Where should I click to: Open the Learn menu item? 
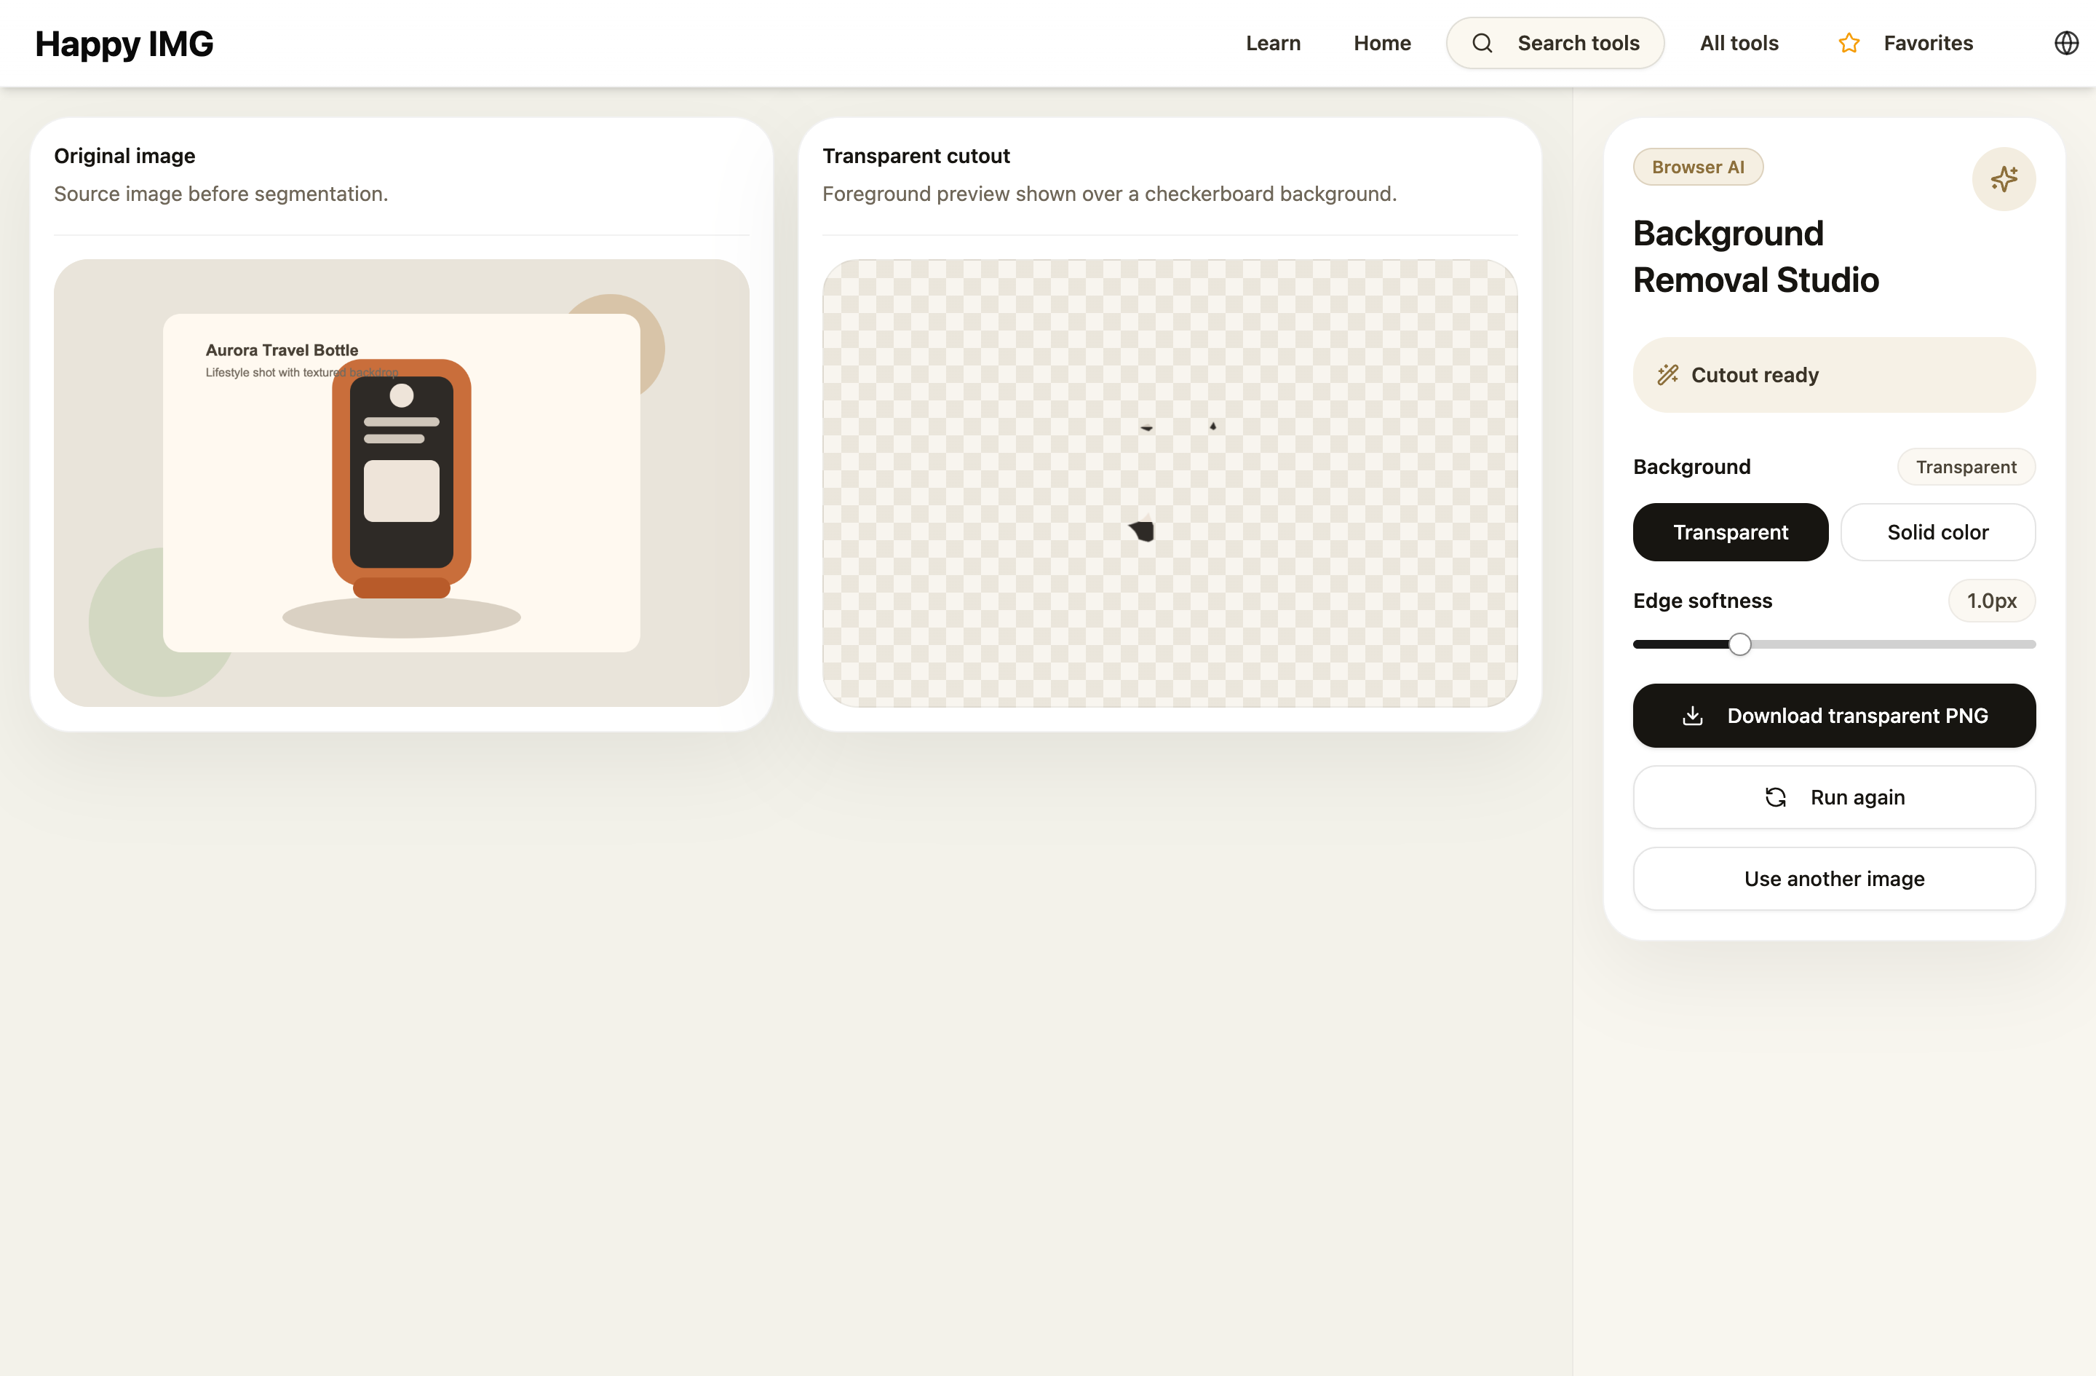coord(1273,42)
